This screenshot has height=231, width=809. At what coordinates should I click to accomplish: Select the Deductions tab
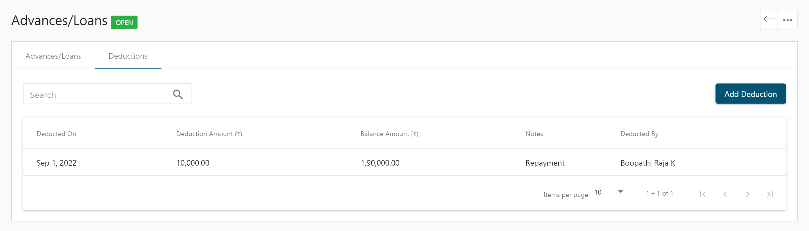[128, 56]
